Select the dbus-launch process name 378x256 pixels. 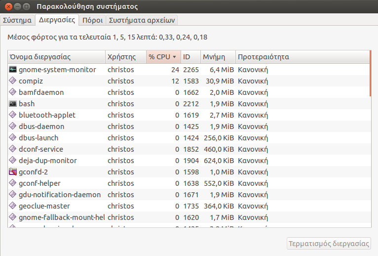(38, 138)
